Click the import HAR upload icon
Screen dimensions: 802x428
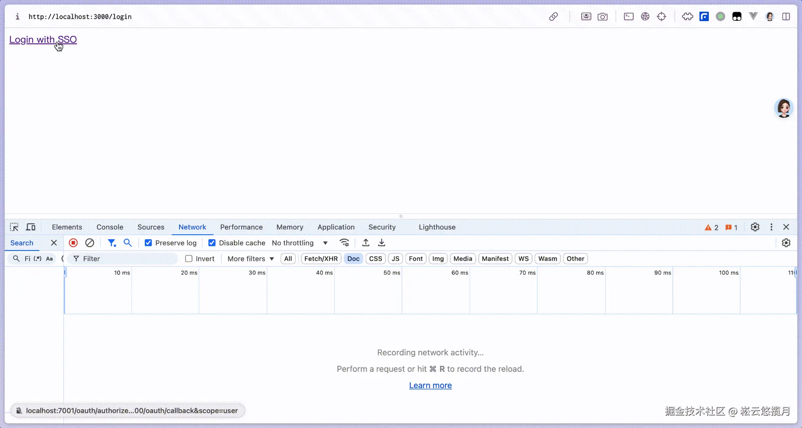click(366, 243)
